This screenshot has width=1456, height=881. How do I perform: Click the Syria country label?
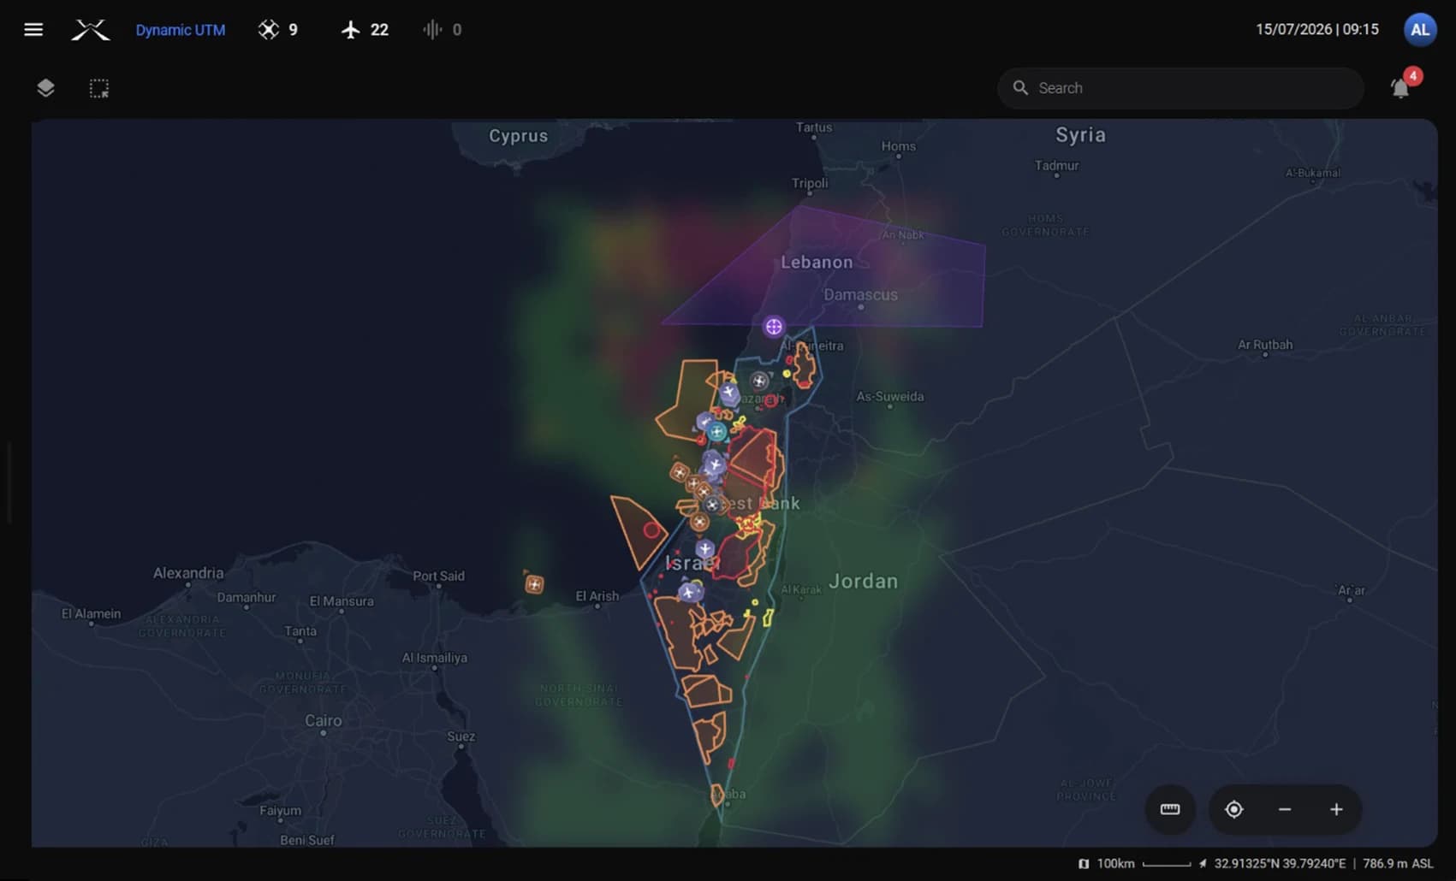pyautogui.click(x=1080, y=135)
